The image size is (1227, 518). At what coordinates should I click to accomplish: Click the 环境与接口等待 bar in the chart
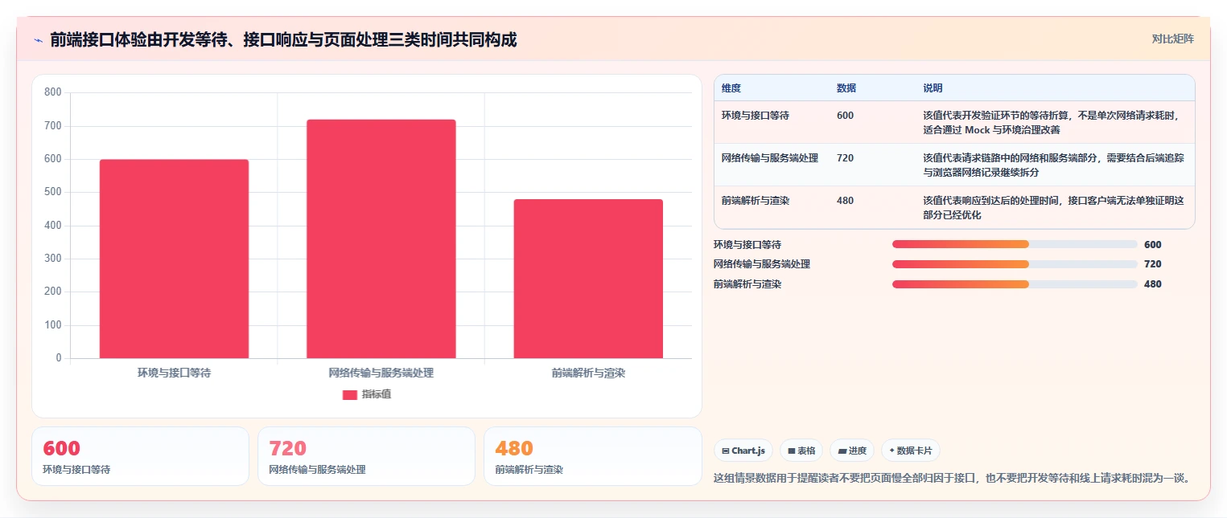click(174, 259)
